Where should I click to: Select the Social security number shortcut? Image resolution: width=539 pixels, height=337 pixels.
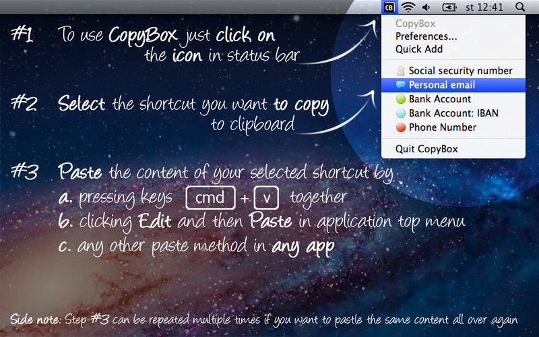point(453,71)
